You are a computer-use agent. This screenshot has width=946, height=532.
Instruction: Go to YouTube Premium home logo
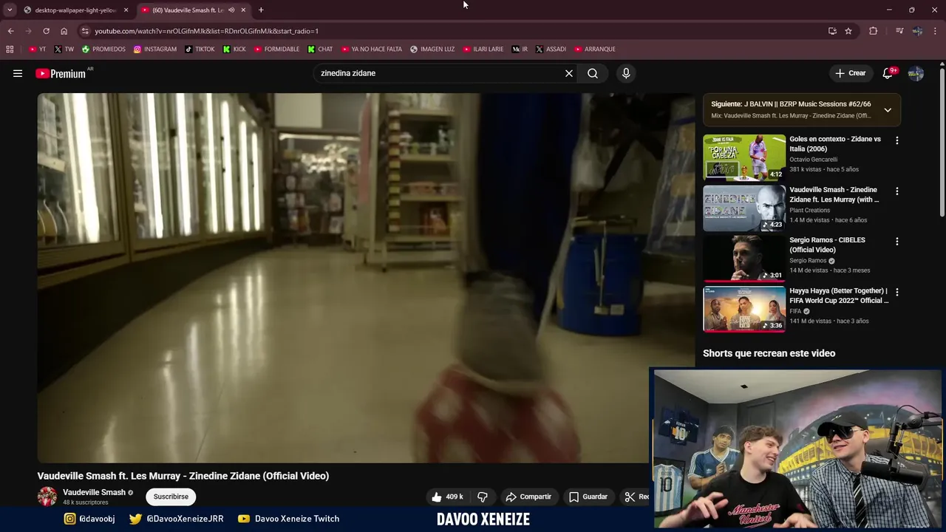point(61,73)
